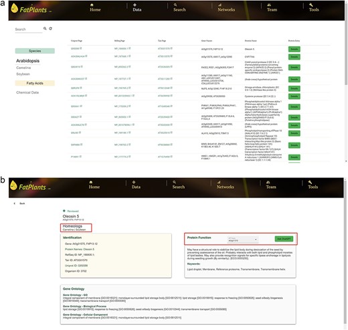The width and height of the screenshot is (348, 330).
Task: Click the house icon above Home in panel a
Action: pos(92,5)
